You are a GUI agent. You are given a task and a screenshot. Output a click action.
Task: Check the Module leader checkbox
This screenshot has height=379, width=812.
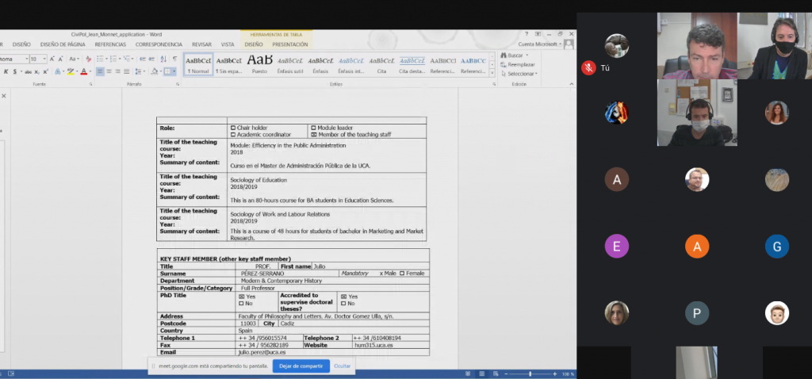pos(313,128)
